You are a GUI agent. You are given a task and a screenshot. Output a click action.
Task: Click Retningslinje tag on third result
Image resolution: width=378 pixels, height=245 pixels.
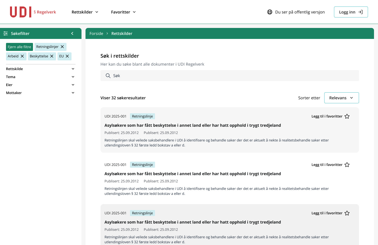(x=142, y=213)
